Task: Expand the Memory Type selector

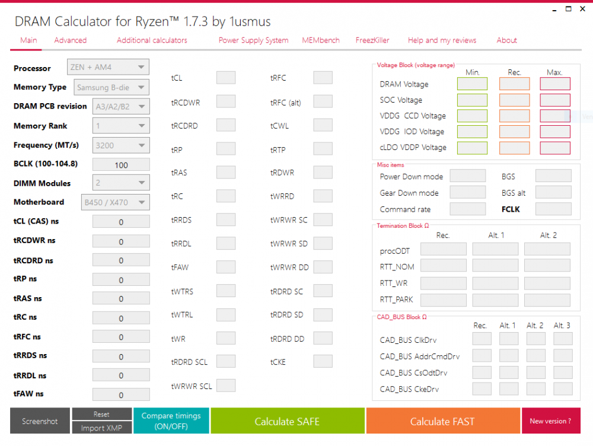Action: [x=111, y=87]
